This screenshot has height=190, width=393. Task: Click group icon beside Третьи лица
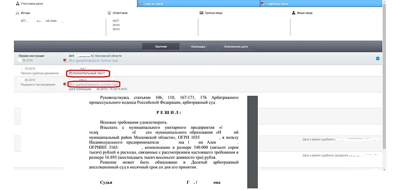pos(201,13)
